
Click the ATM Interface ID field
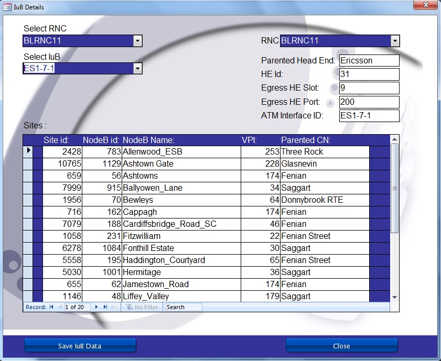tap(369, 115)
